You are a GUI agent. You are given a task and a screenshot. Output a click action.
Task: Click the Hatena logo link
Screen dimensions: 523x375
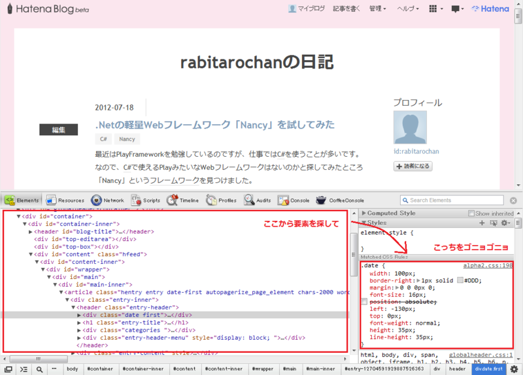[x=490, y=8]
